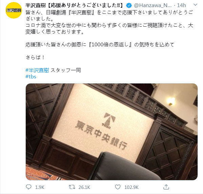Viewport: 203px width, 194px height.
Task: Click the @Hanzawa_N... account handle
Action: tap(153, 5)
